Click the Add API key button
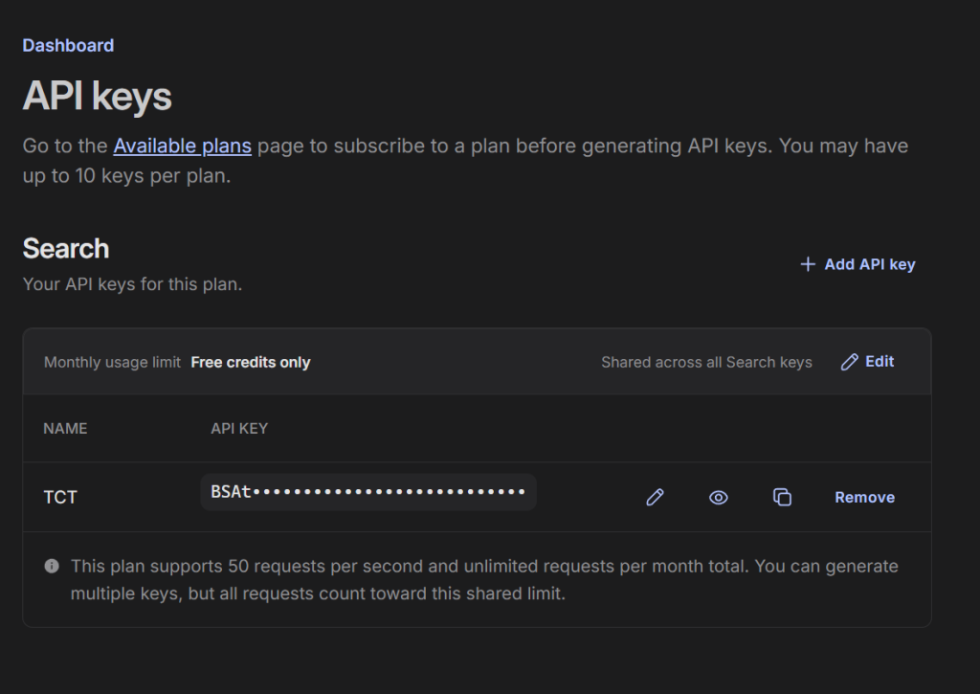The image size is (980, 694). click(x=857, y=264)
